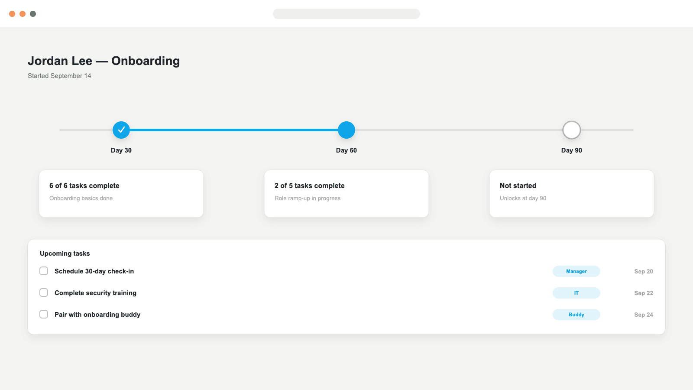Click the Onboarding basics done text
Screen dimensions: 693x390
[x=81, y=198]
